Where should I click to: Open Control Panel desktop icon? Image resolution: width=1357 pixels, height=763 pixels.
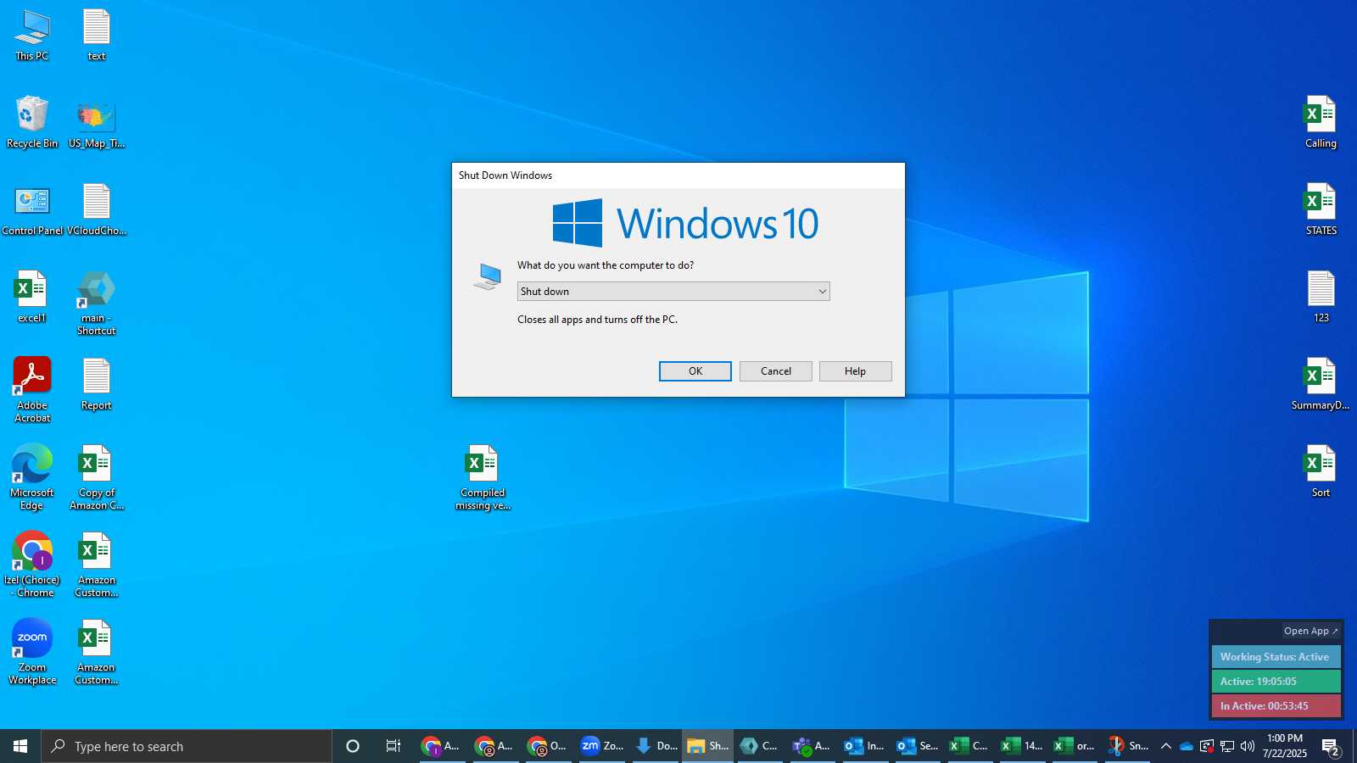pos(32,210)
